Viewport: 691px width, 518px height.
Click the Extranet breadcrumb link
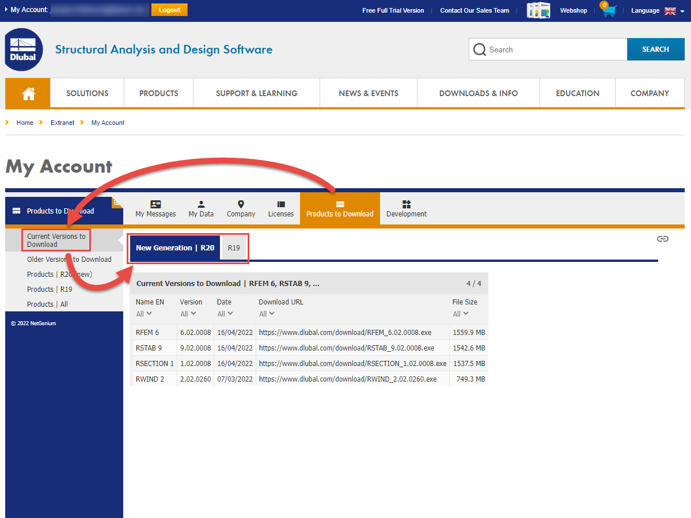coord(62,123)
